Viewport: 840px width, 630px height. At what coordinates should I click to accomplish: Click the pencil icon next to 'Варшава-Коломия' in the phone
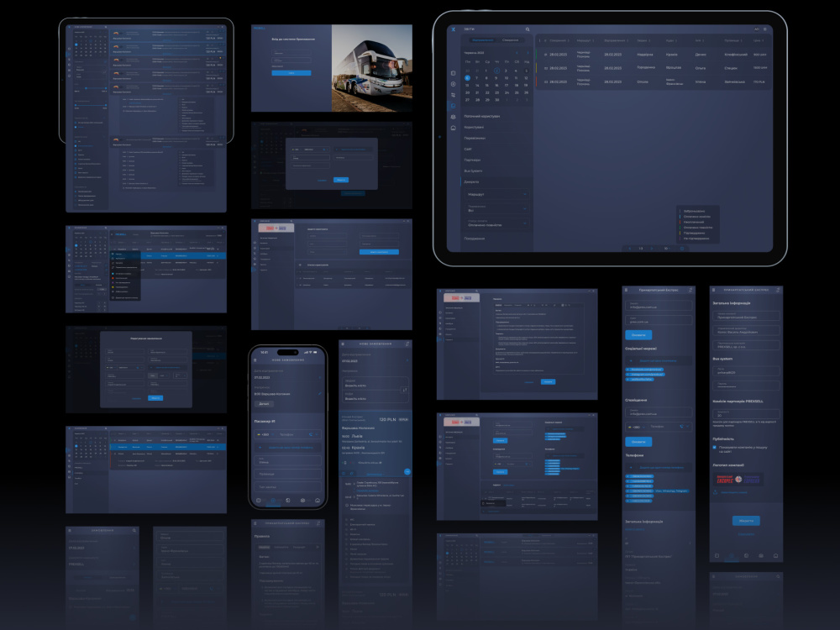point(320,394)
